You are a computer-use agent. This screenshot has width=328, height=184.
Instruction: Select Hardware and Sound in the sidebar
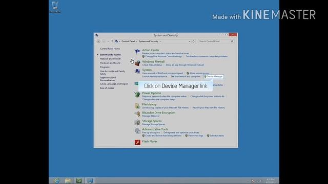[110, 63]
